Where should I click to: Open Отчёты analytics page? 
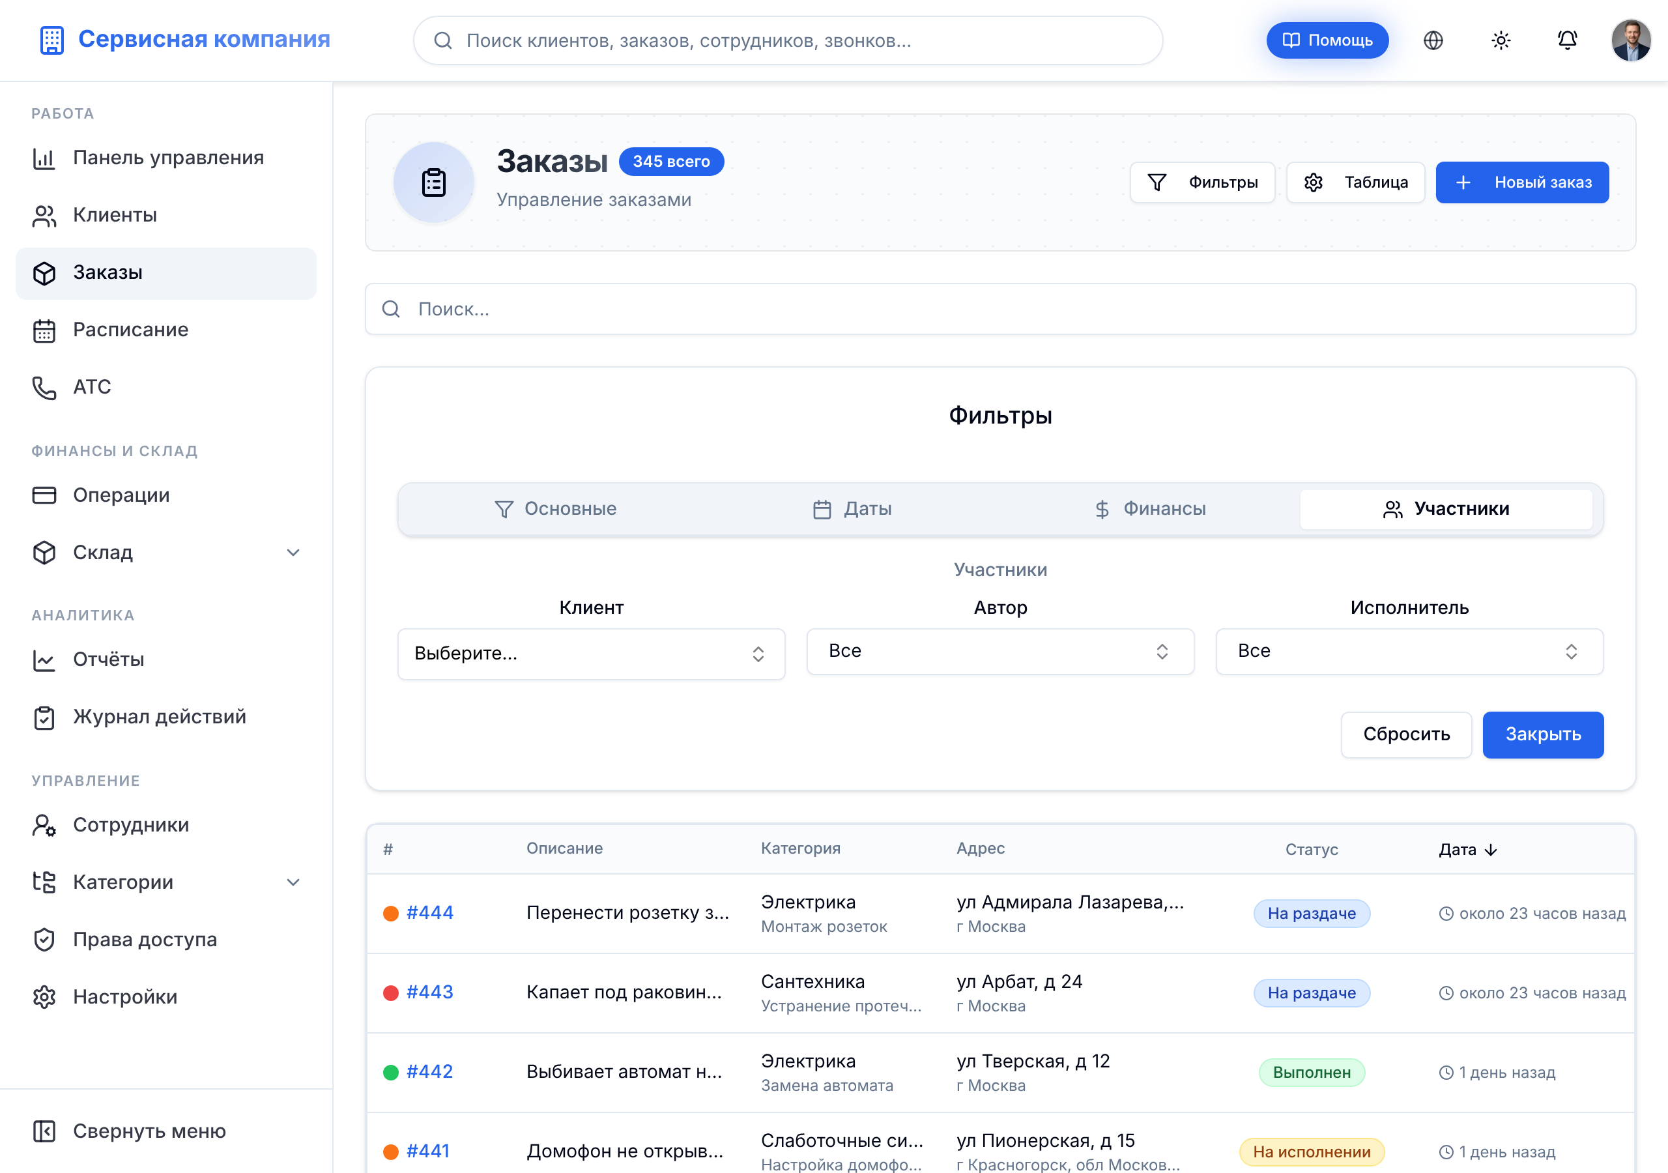click(165, 660)
